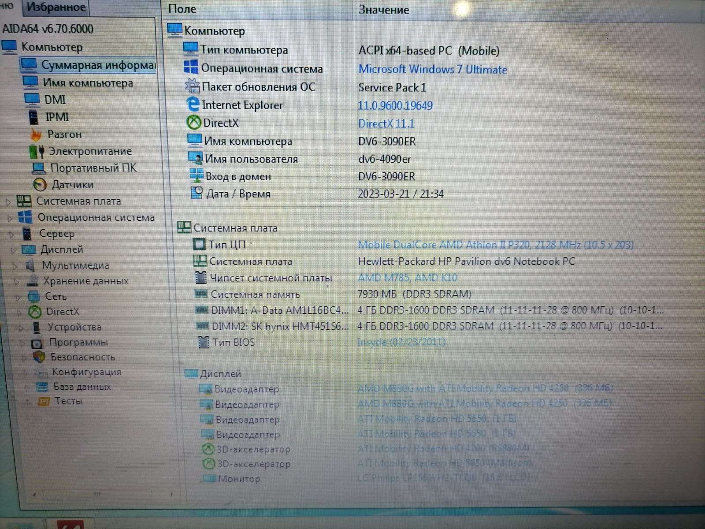Select the DIMM1: A-Data row
Screen dimensions: 705x529
tap(430, 310)
